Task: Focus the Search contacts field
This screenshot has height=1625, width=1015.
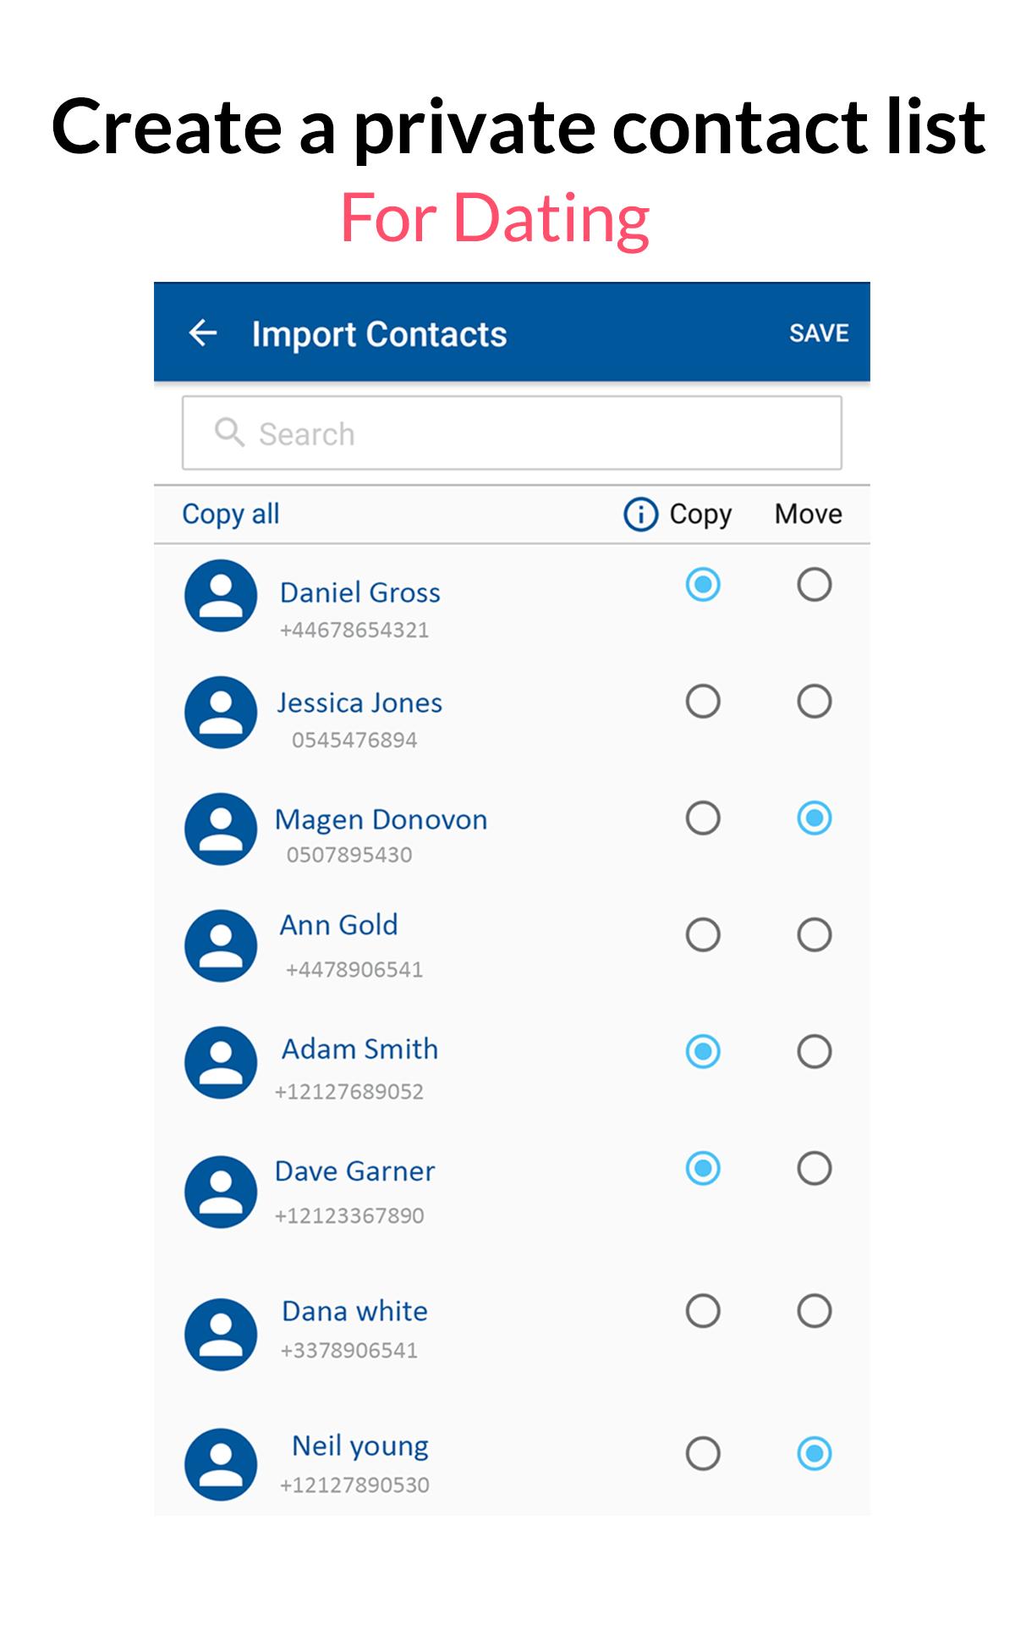Action: [x=524, y=433]
